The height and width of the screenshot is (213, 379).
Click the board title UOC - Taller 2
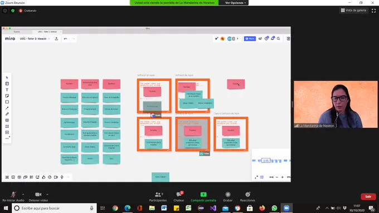point(33,38)
